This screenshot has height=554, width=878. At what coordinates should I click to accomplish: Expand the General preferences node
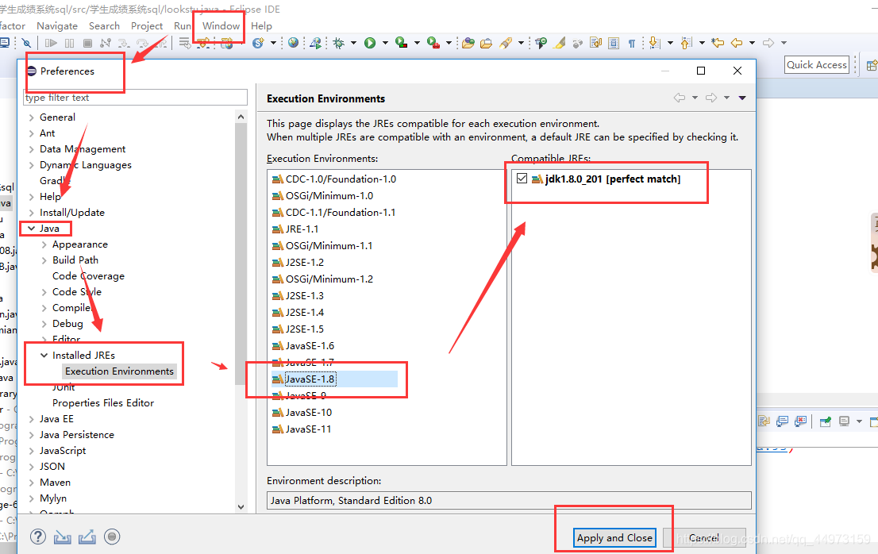click(32, 117)
